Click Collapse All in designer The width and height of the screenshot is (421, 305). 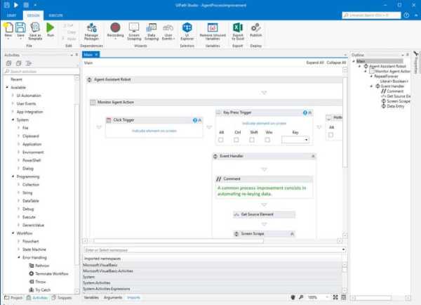[x=336, y=63]
